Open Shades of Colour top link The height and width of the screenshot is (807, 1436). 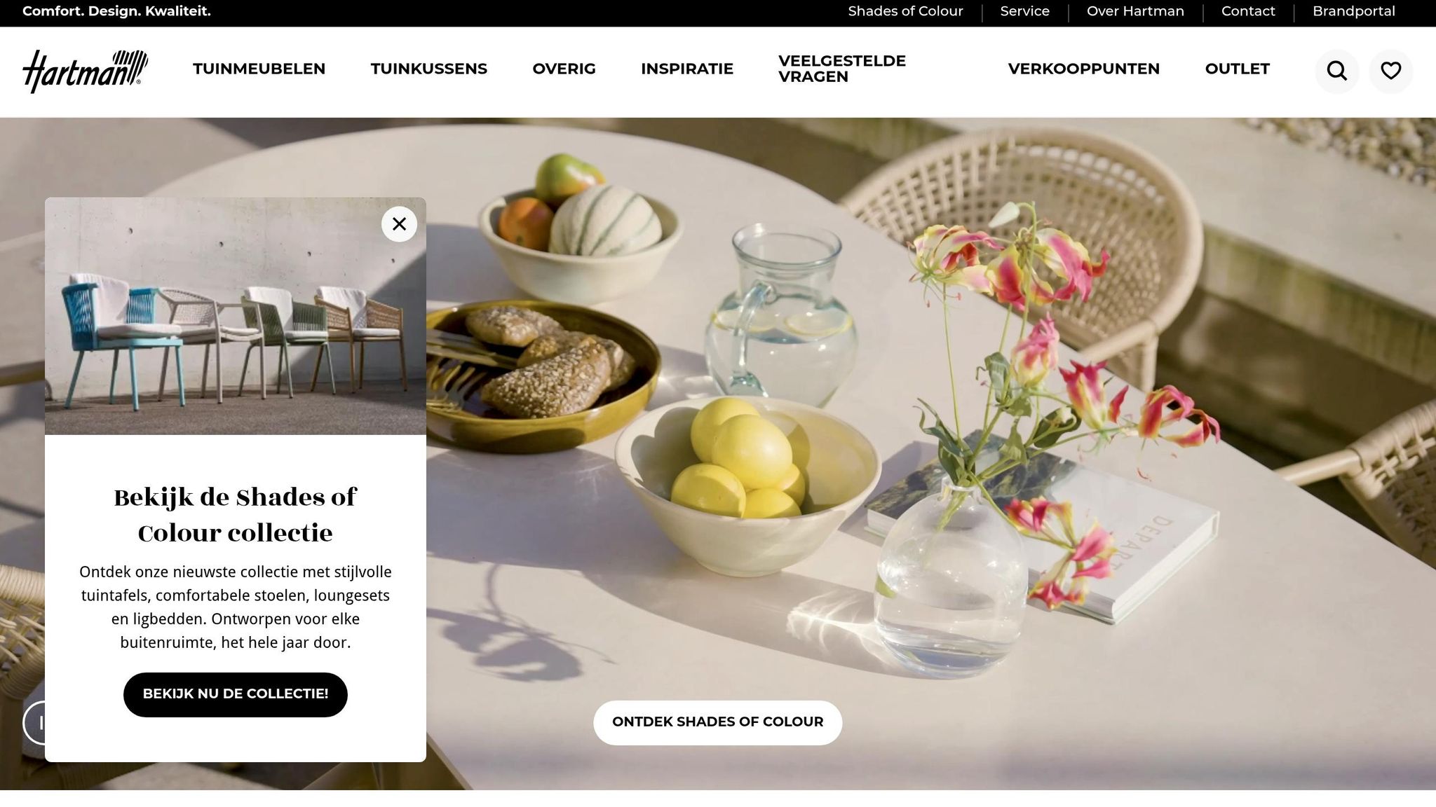pyautogui.click(x=905, y=11)
